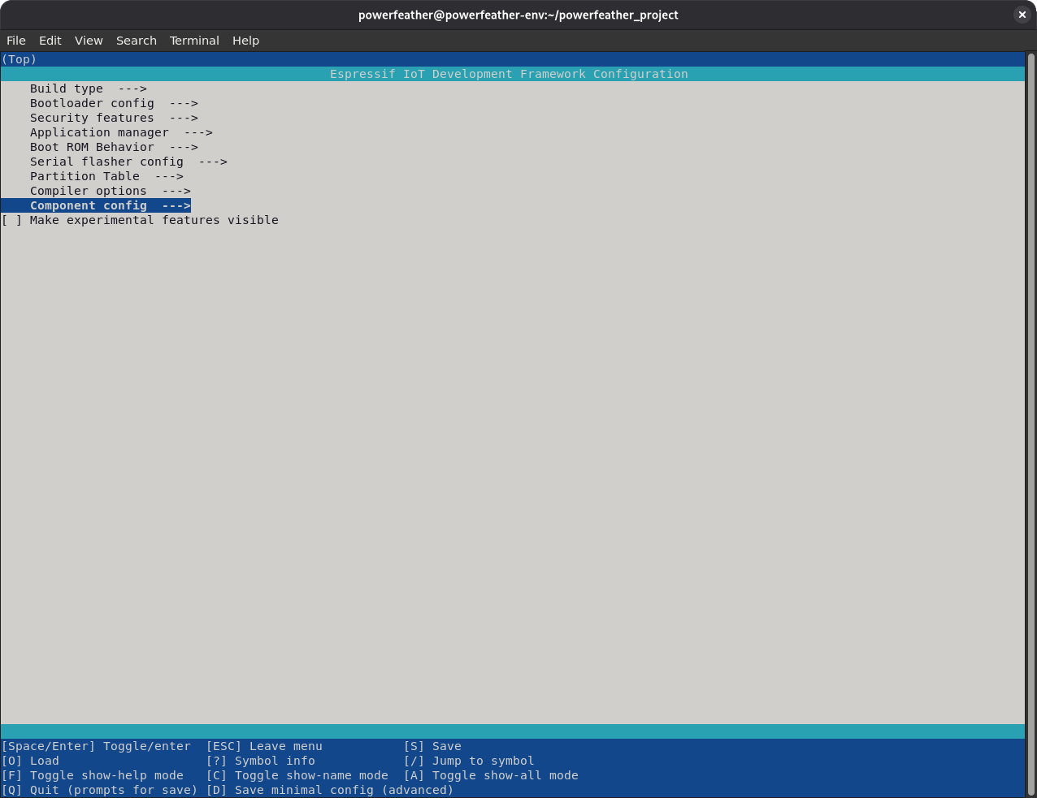
Task: Open the Terminal menu
Action: (x=194, y=41)
